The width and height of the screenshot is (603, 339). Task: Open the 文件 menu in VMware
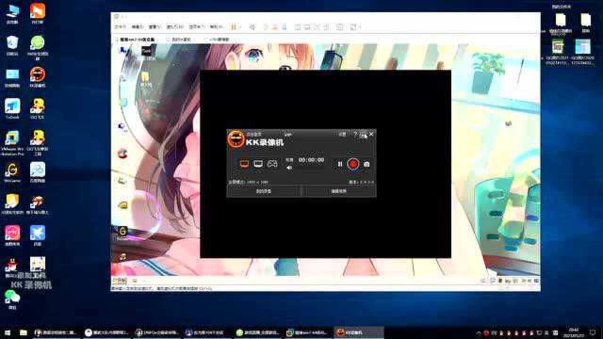120,27
